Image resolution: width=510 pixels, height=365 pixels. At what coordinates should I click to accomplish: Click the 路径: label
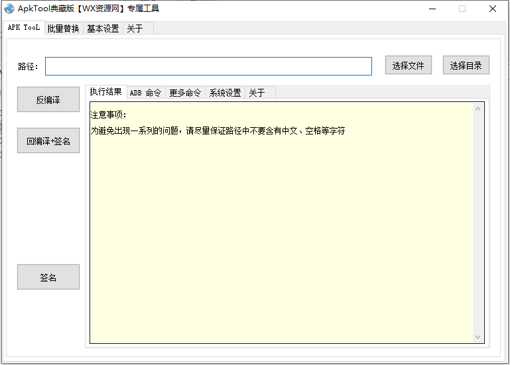coord(28,66)
